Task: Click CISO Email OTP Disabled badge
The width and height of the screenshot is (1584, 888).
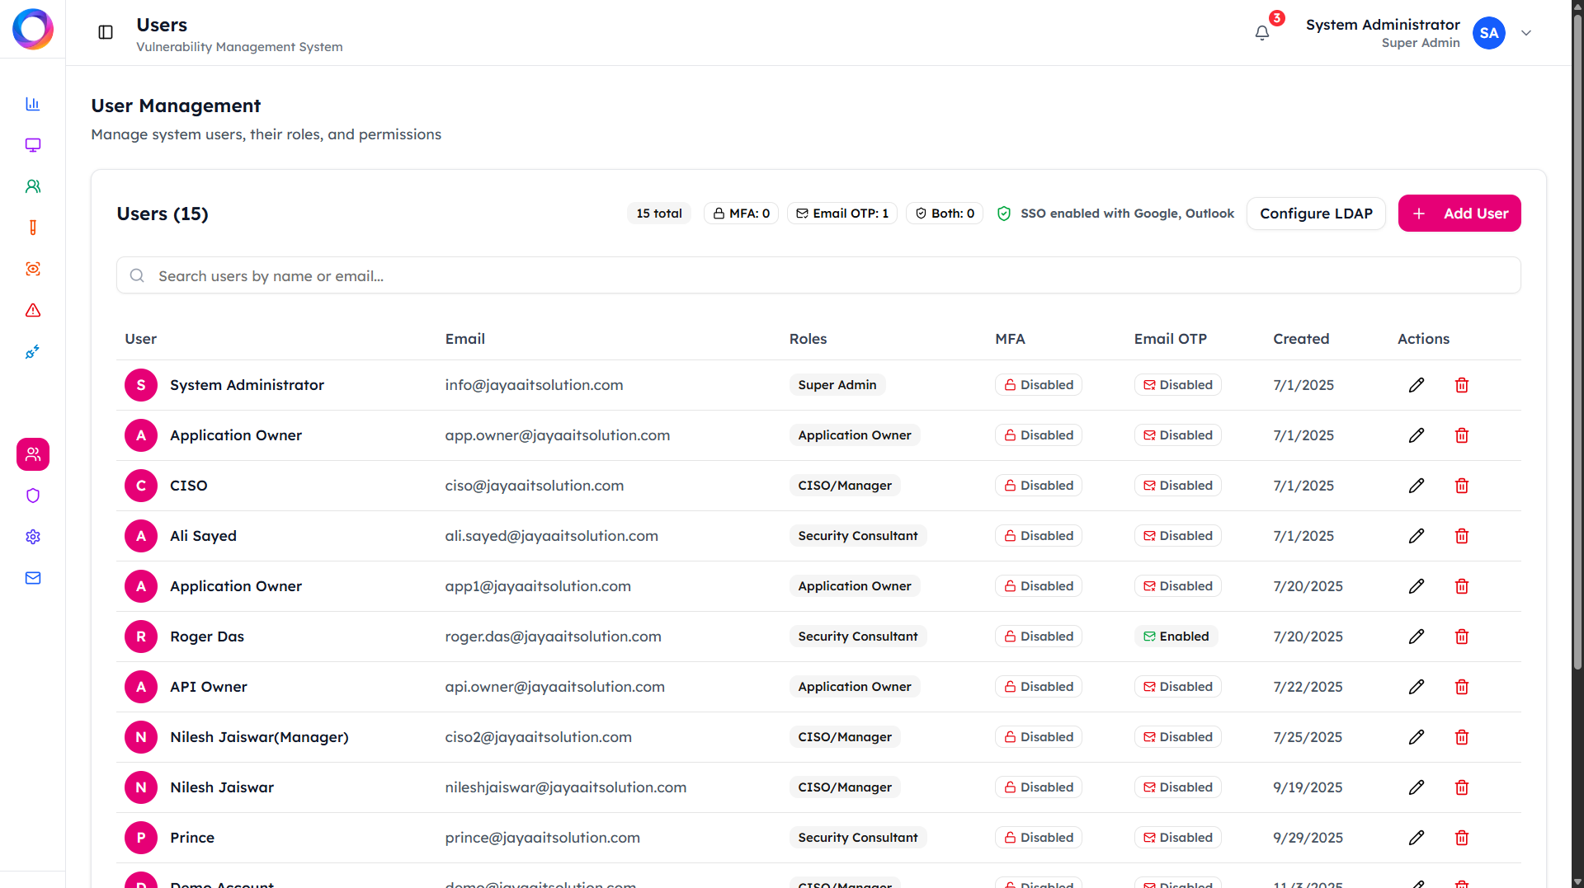Action: pos(1178,486)
